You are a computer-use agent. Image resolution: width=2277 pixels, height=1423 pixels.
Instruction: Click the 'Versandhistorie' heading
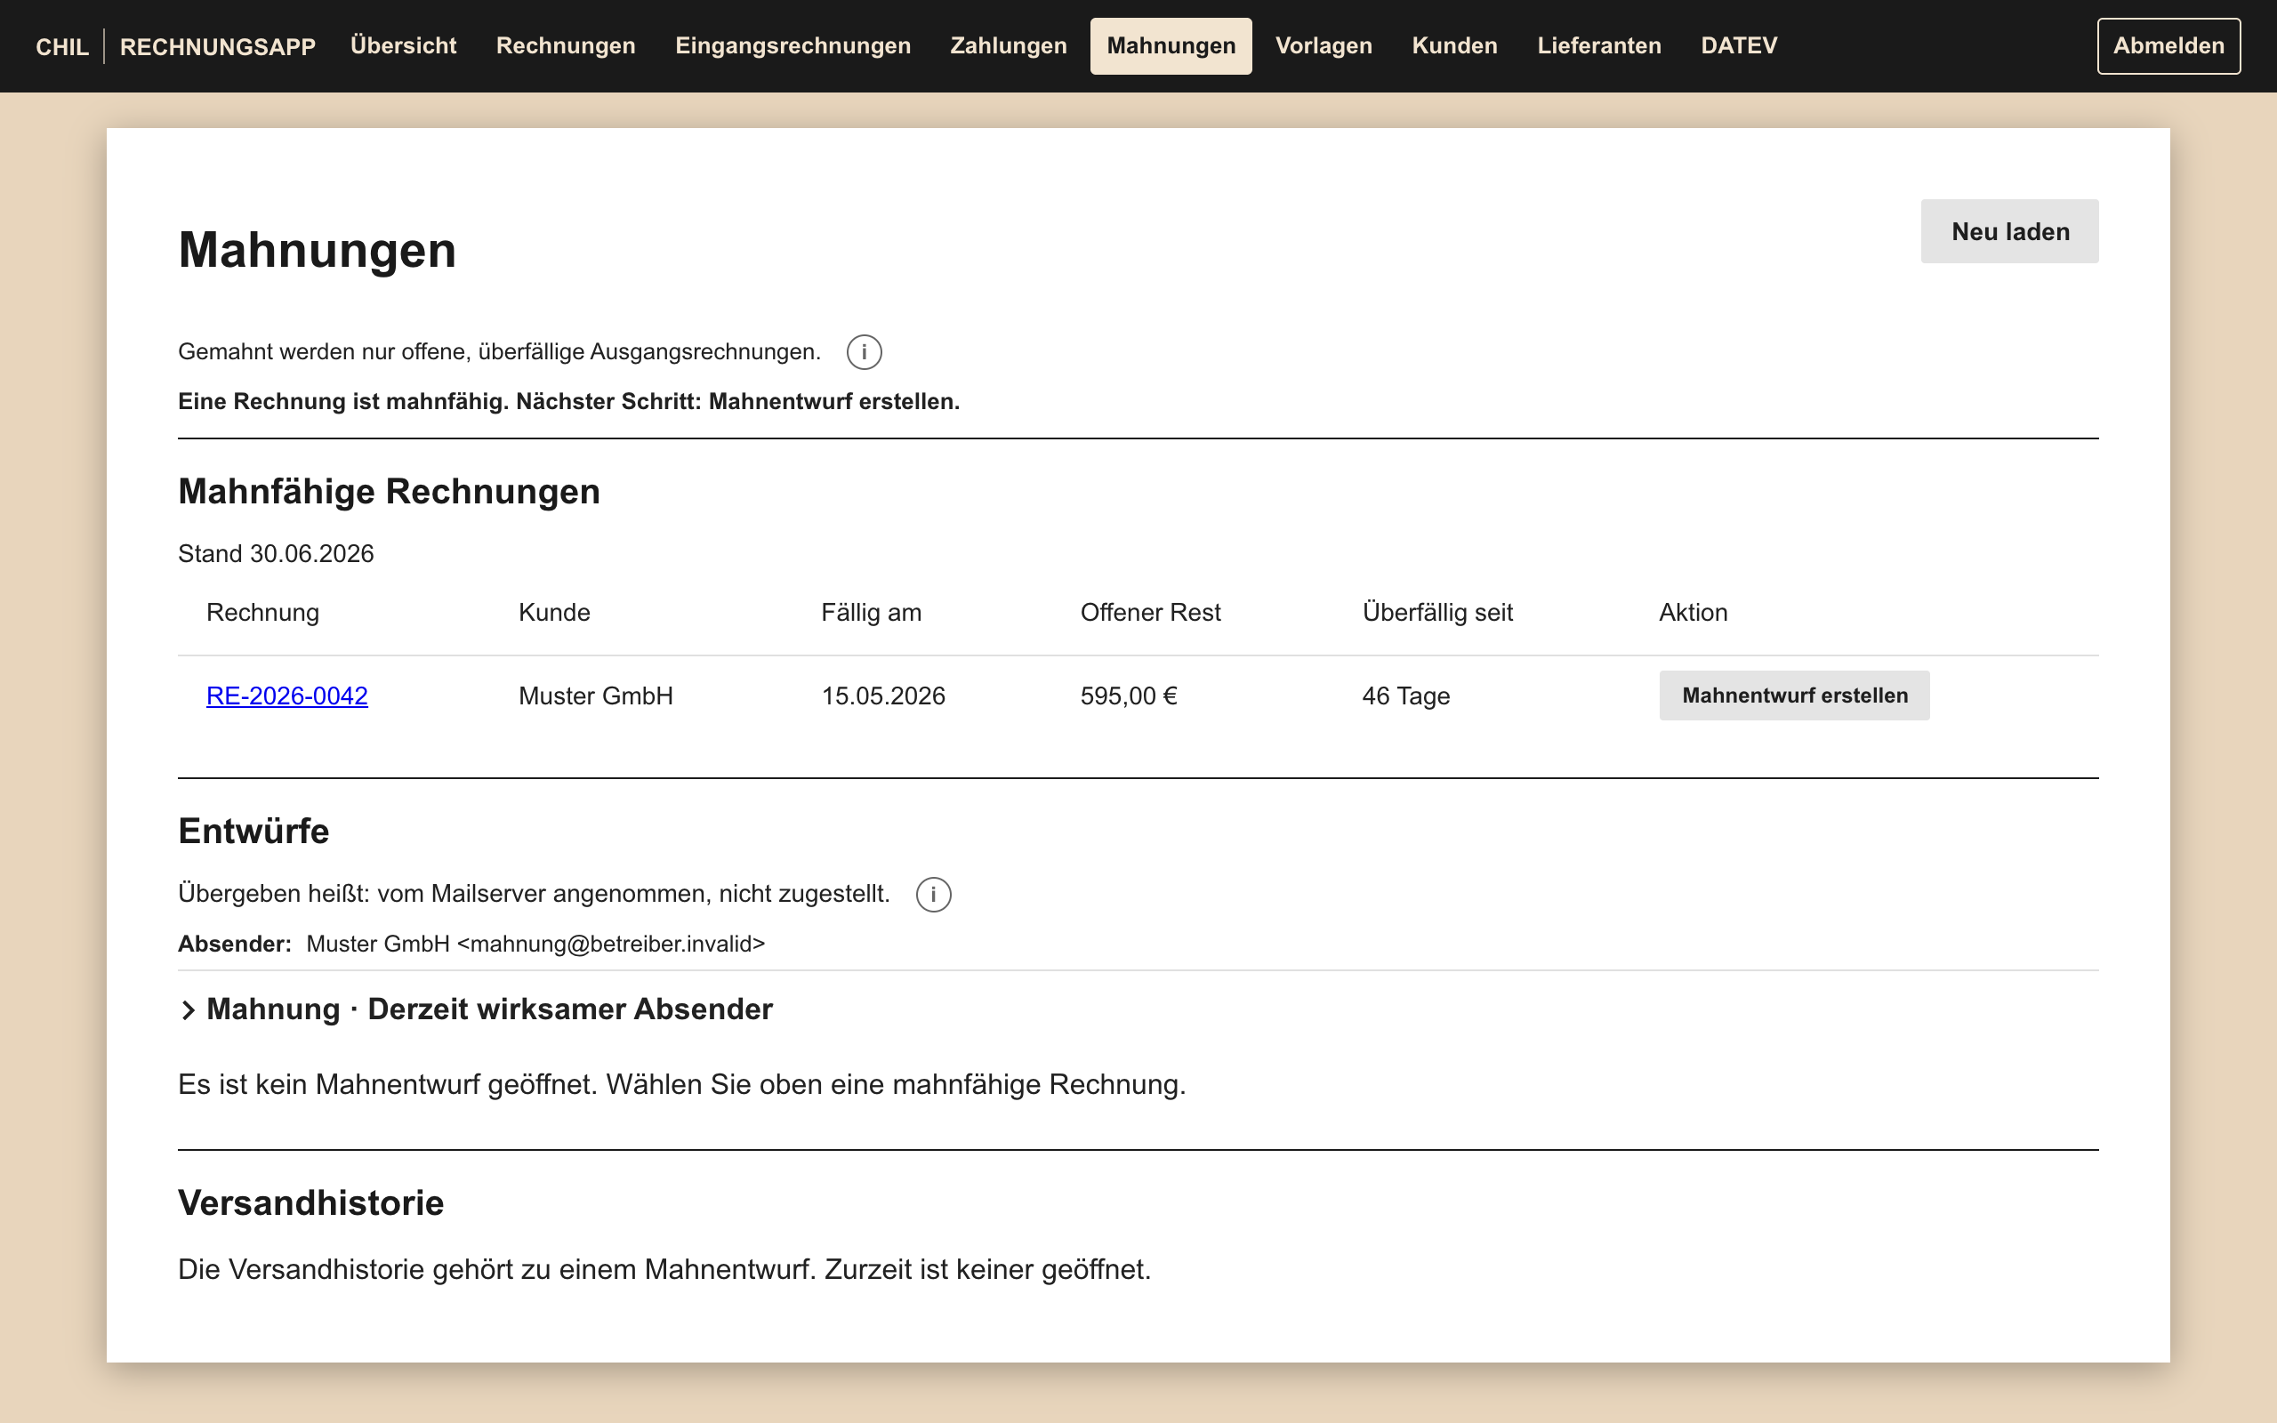[310, 1202]
